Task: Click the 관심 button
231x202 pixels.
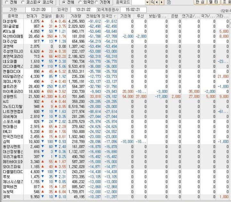Action: tap(200, 2)
